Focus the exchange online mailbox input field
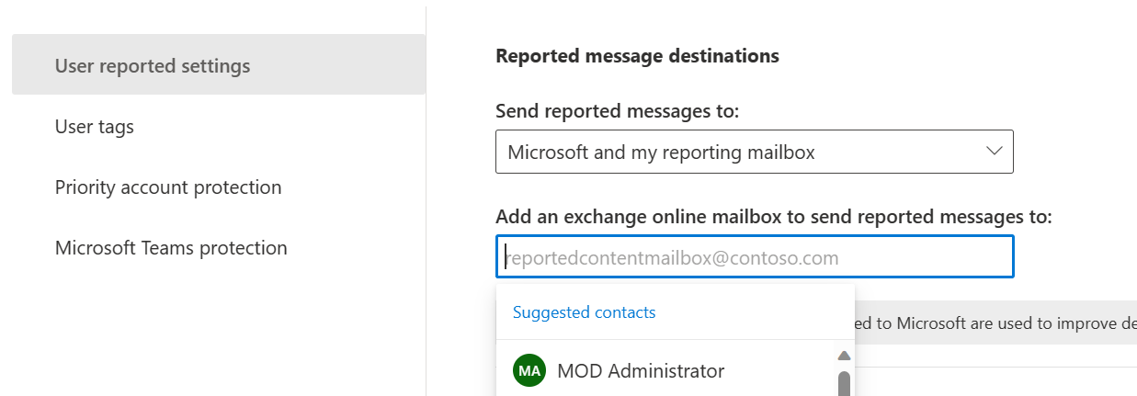1137x396 pixels. point(755,257)
